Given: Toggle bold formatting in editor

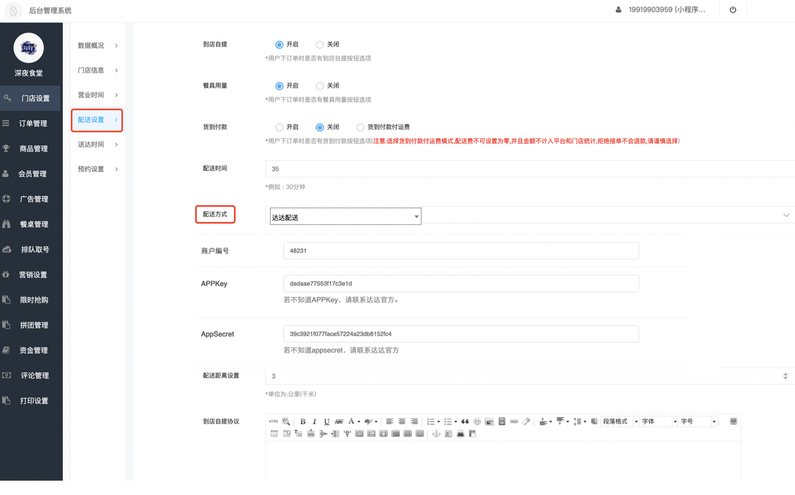Looking at the screenshot, I should pos(302,421).
